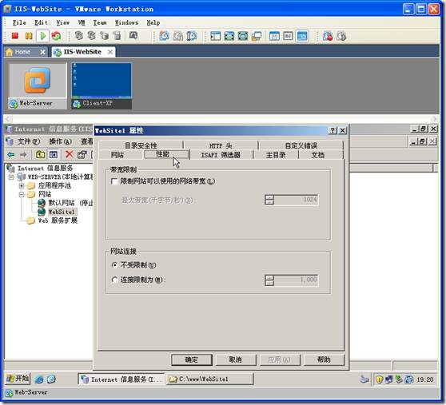Click the up one level folder icon
Image resolution: width=446 pixels, height=405 pixels.
(40, 155)
